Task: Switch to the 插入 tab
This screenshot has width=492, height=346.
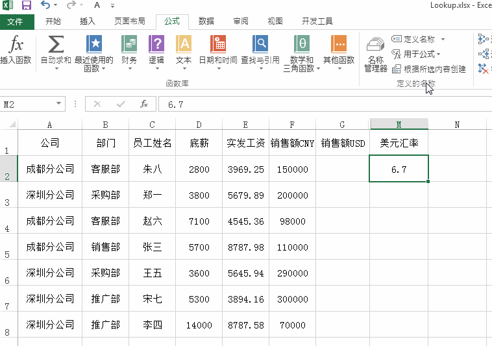Action: (x=87, y=21)
